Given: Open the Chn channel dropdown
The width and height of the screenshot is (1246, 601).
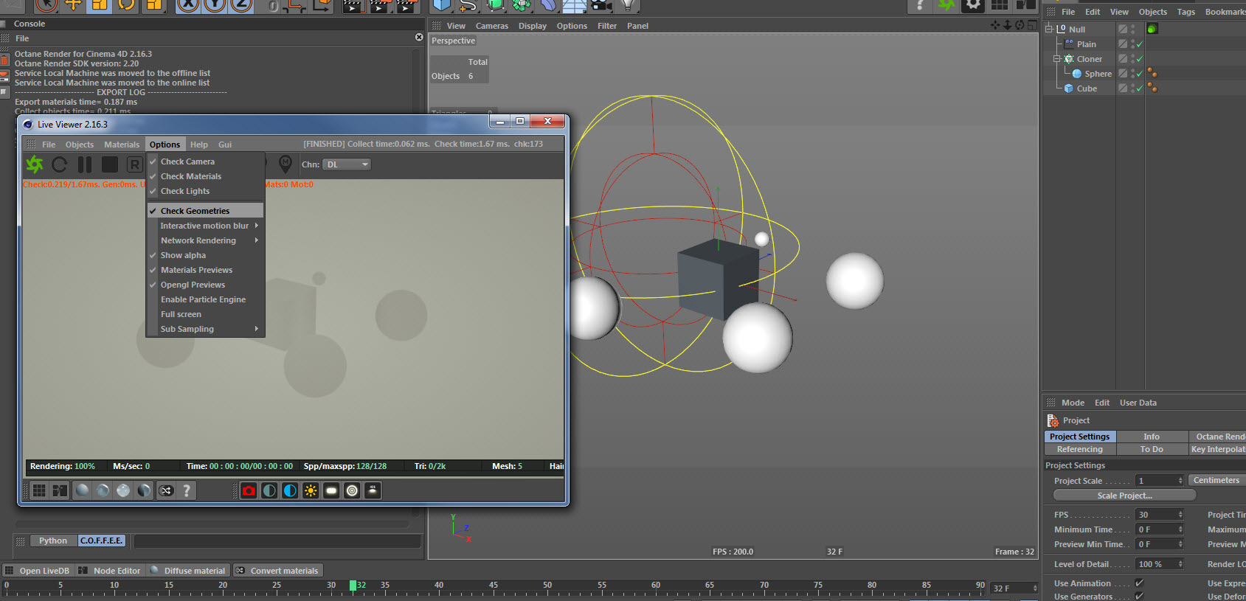Looking at the screenshot, I should coord(347,164).
